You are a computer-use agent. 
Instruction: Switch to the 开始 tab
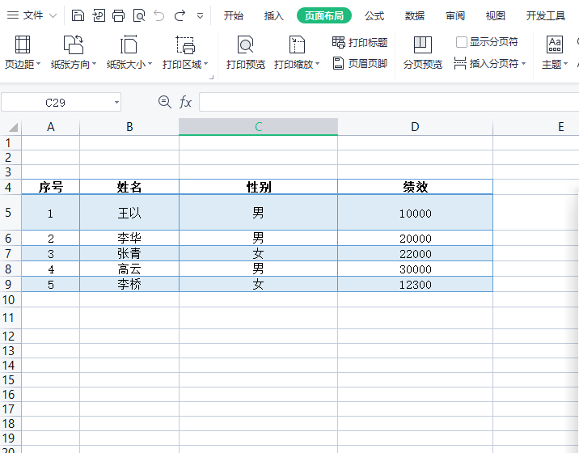coord(234,15)
